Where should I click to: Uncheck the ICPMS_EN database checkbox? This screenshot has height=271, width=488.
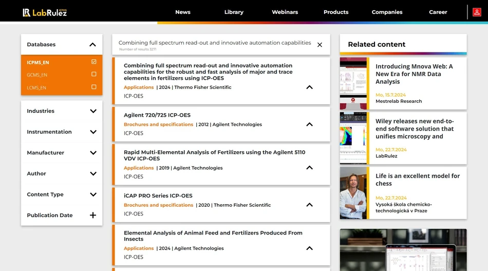[93, 62]
